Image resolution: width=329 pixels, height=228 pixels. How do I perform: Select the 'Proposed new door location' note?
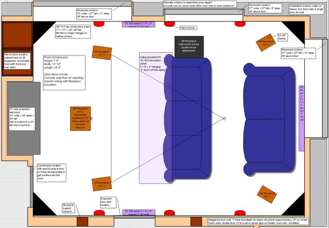[108, 202]
